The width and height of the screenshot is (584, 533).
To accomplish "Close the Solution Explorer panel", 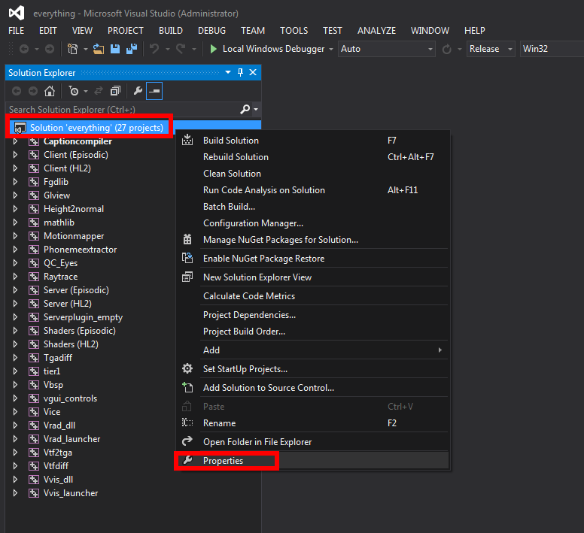I will pos(253,72).
